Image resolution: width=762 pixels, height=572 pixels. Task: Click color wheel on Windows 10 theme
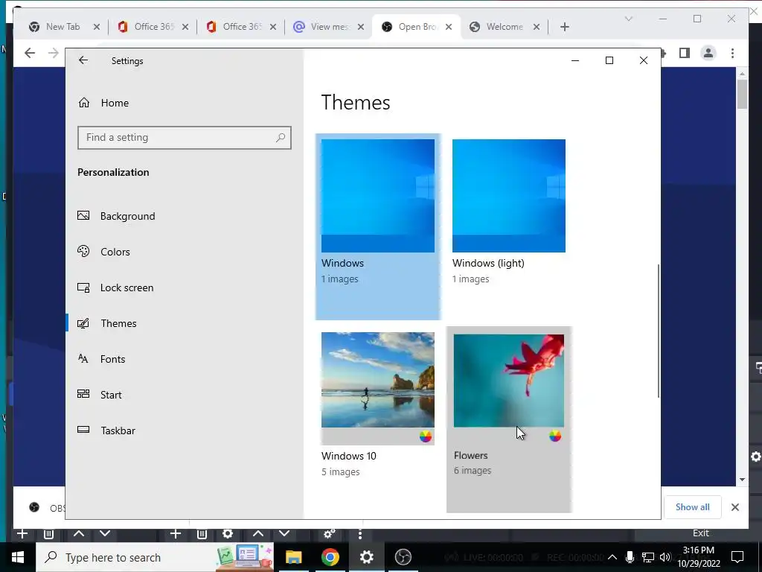point(425,436)
